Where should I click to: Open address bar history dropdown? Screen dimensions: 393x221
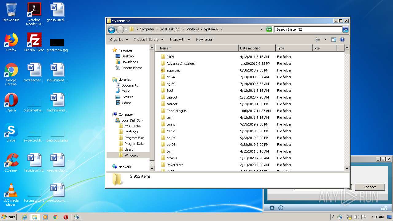coord(261,29)
